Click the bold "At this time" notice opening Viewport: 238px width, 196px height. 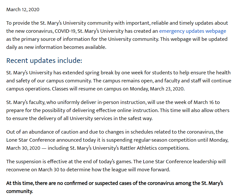click(x=20, y=183)
